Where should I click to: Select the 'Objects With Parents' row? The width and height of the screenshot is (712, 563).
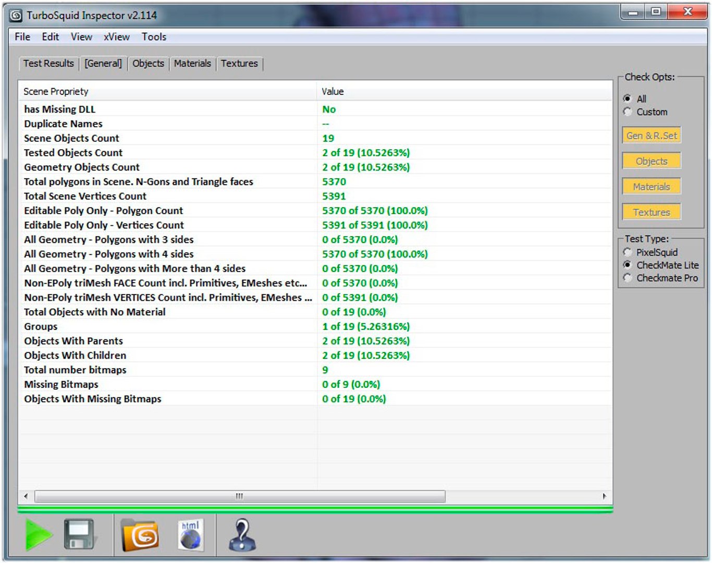coord(315,341)
